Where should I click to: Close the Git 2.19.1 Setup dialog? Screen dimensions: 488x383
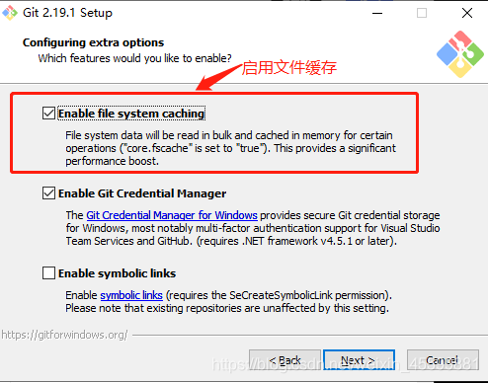click(x=467, y=13)
